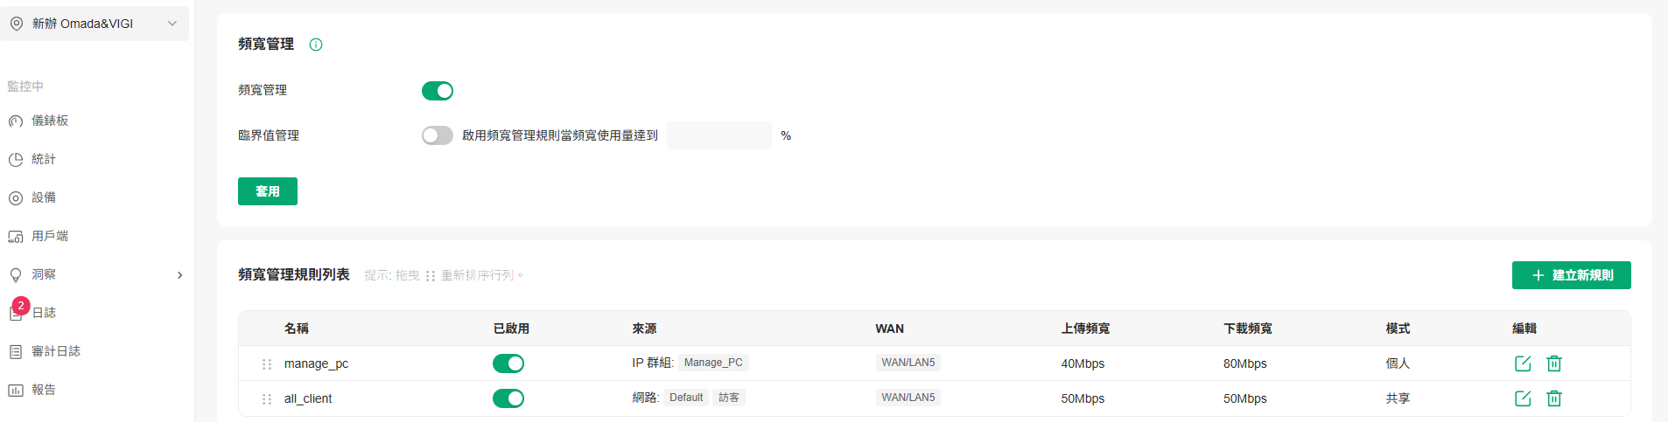Disable the manage_pc rule toggle
This screenshot has height=422, width=1668.
pos(508,363)
